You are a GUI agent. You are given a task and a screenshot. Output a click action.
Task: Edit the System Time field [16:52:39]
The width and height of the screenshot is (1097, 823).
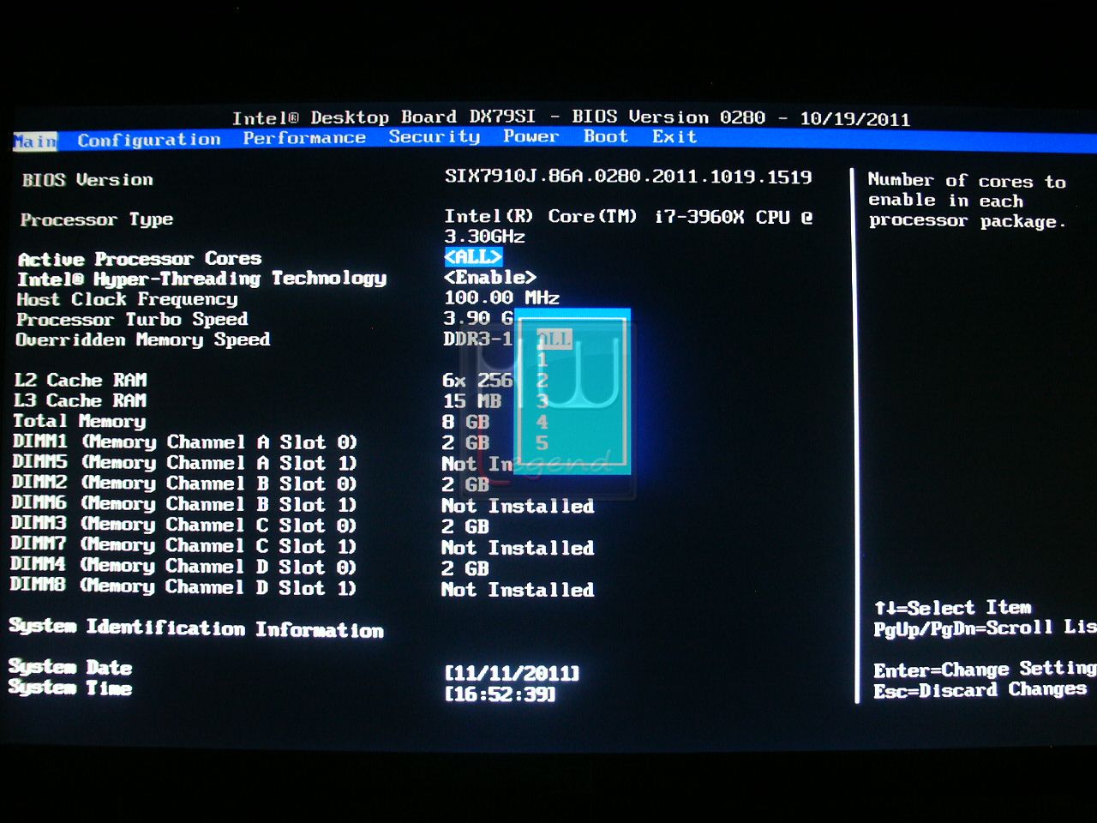tap(501, 694)
